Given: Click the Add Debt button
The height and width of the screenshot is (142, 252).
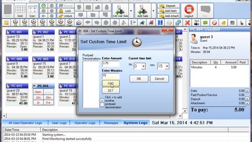Looking at the screenshot, I should click(169, 11).
